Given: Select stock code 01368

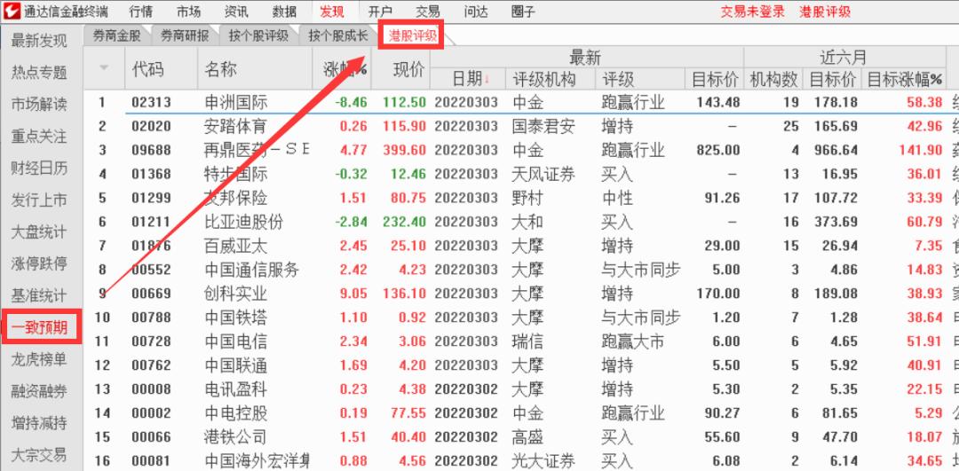Looking at the screenshot, I should pyautogui.click(x=151, y=174).
